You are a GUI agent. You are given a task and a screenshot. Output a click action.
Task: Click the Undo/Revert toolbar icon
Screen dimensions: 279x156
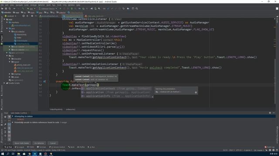coord(123,9)
